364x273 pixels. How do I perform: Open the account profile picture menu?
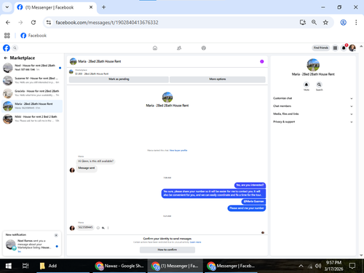[352, 48]
